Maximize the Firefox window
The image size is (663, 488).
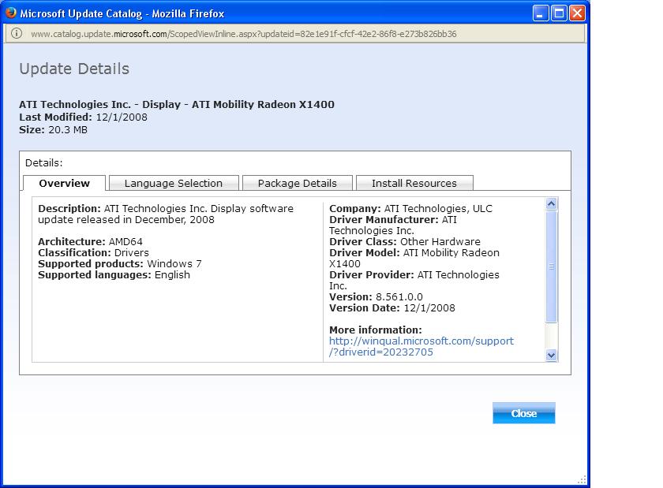pyautogui.click(x=559, y=13)
